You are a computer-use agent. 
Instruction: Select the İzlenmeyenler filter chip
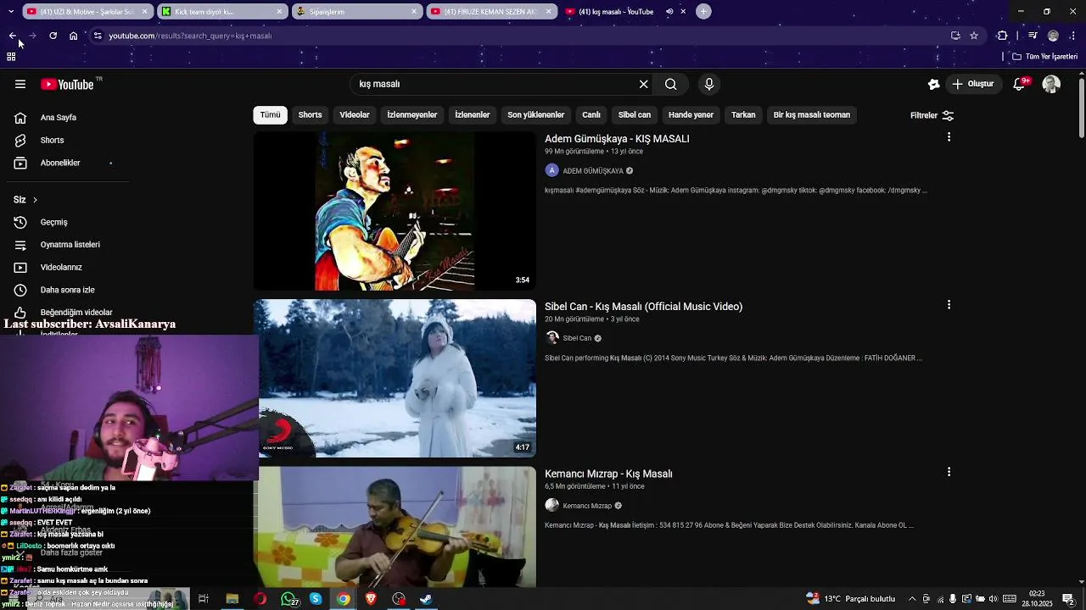[x=412, y=115]
